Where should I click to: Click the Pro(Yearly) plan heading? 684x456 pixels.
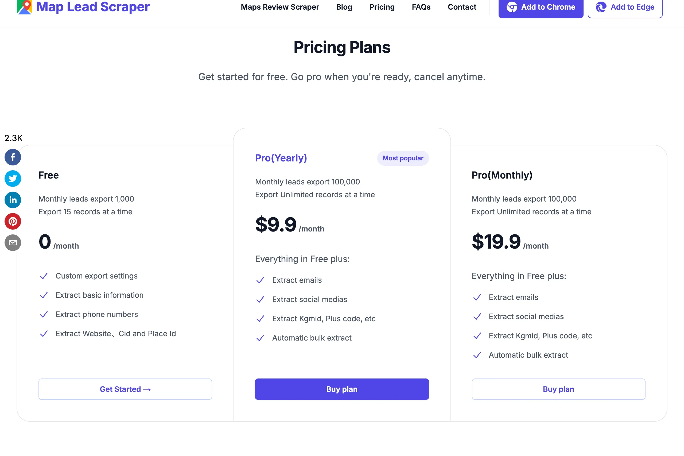pos(281,158)
